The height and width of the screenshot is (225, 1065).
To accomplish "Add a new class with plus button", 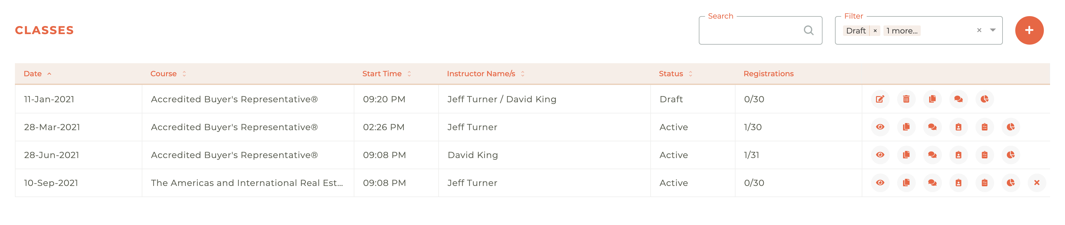I will point(1029,30).
